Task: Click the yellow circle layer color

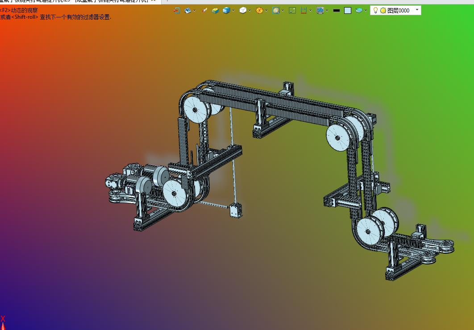Action: [383, 11]
